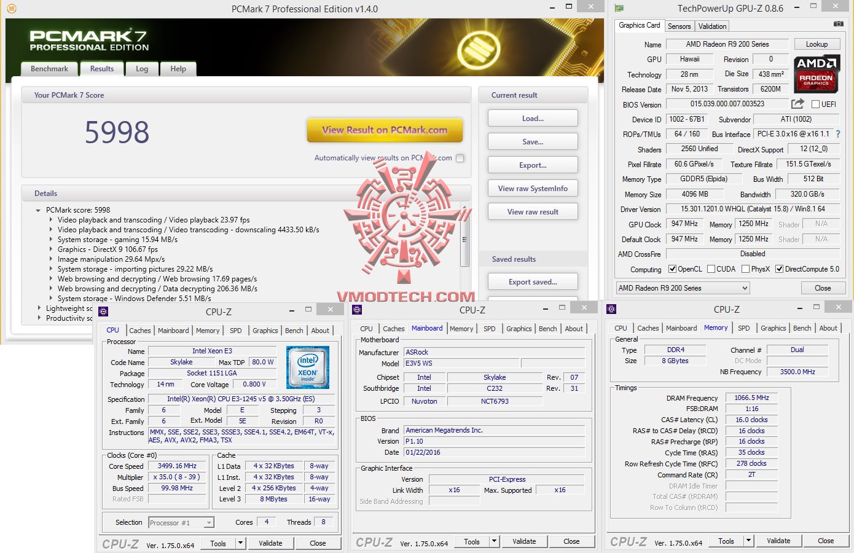Image resolution: width=854 pixels, height=553 pixels.
Task: Click Close button in the GPU-Z window
Action: coord(823,288)
